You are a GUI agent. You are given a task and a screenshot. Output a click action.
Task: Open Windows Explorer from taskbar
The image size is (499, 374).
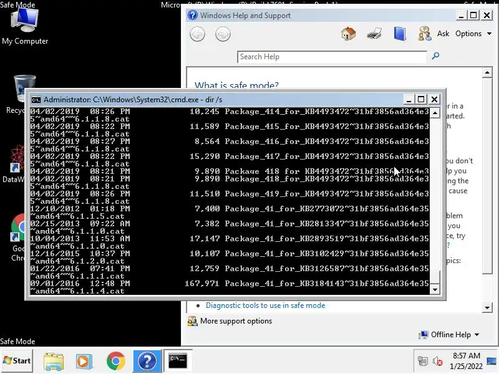point(54,362)
